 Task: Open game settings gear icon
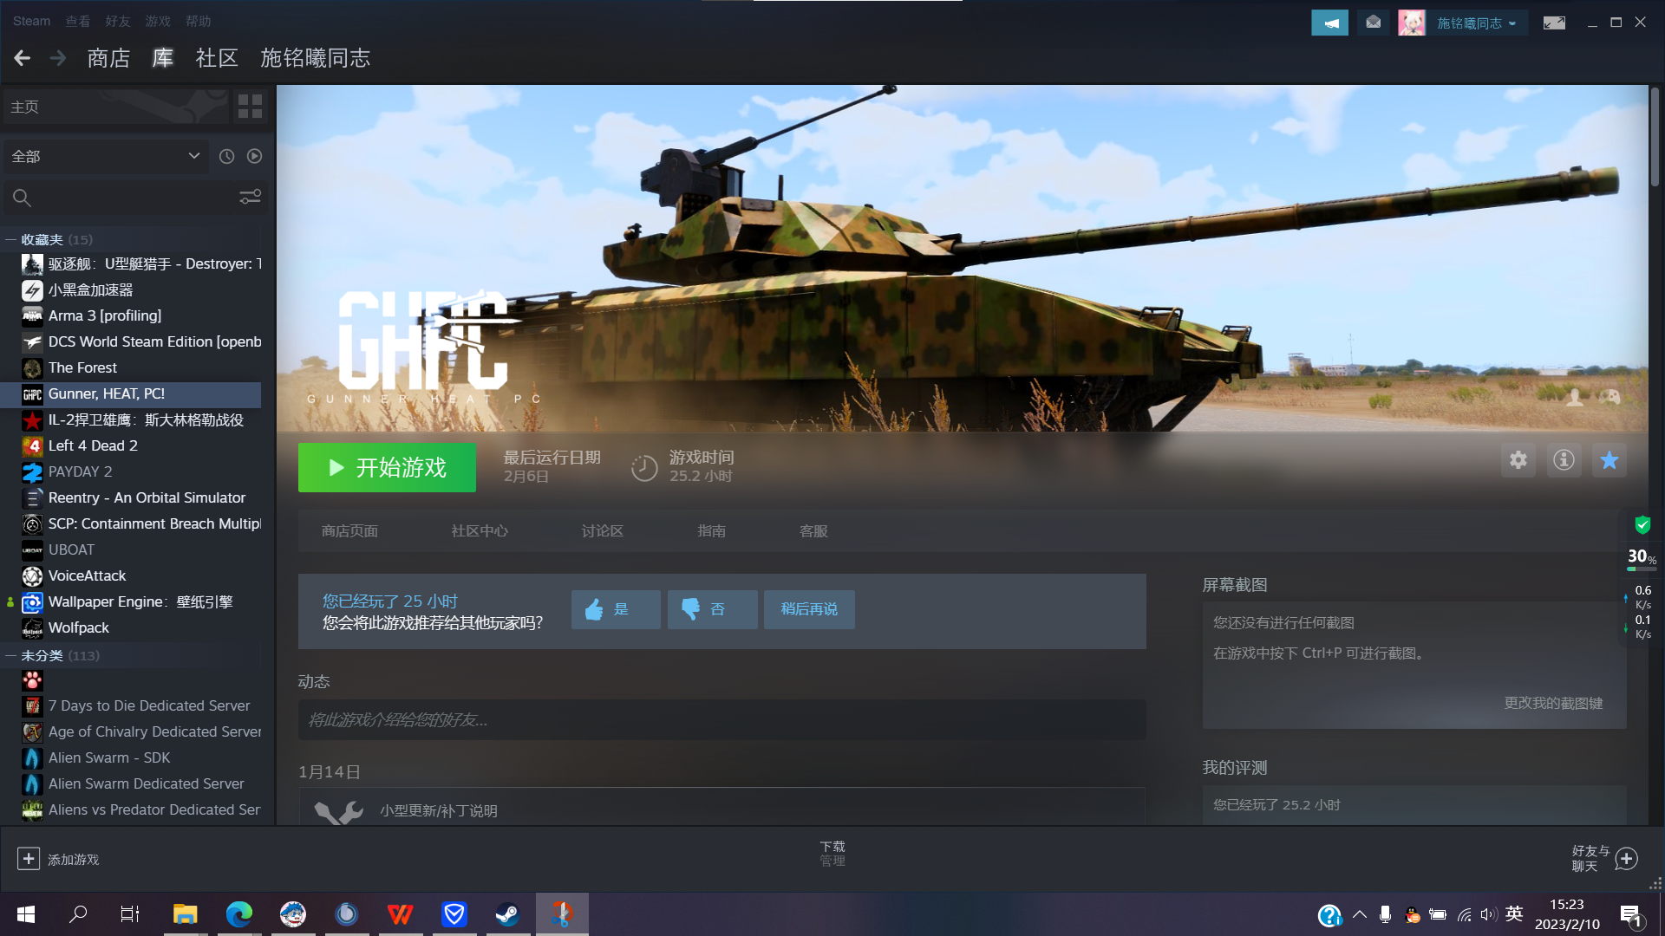(1518, 460)
